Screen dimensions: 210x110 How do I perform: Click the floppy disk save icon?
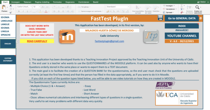160,18
